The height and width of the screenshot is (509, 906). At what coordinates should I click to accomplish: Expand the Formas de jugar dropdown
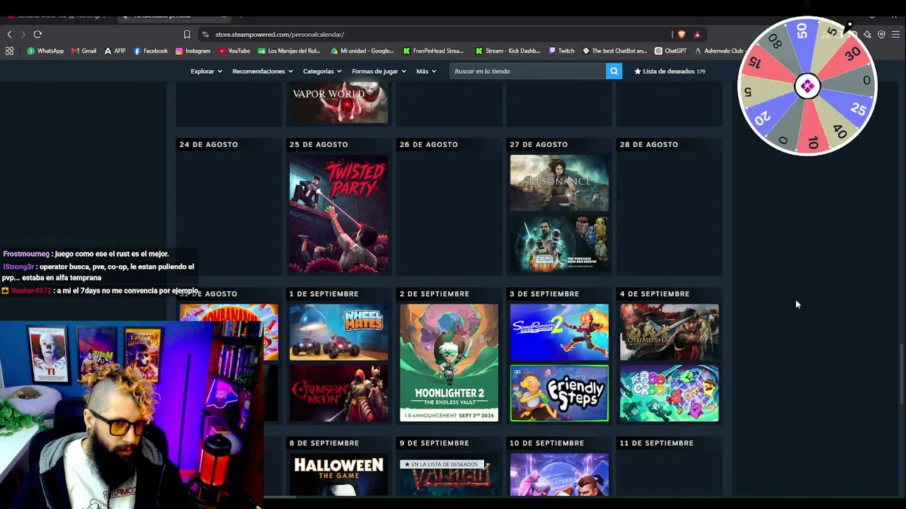379,71
